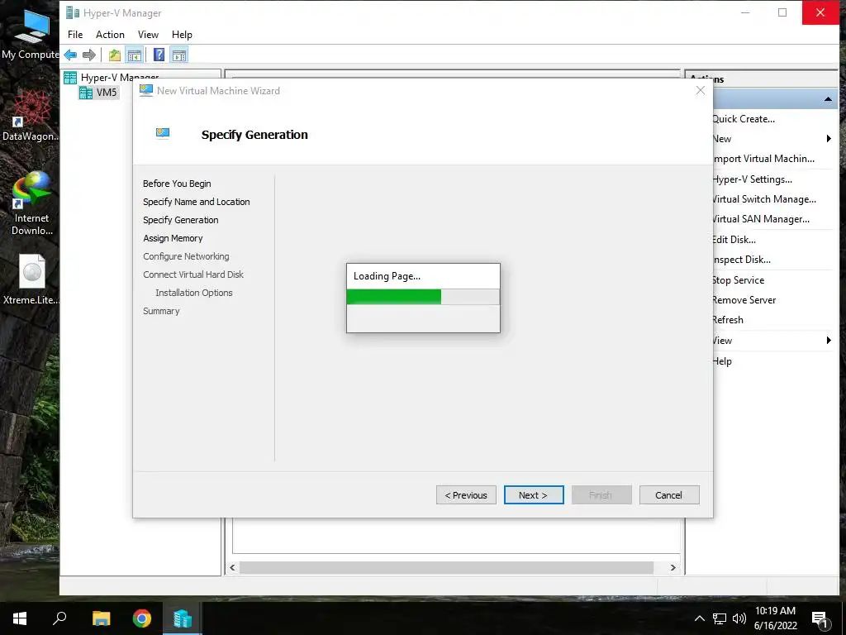The width and height of the screenshot is (846, 635).
Task: Open Virtual Switch Manager from Actions pane
Action: click(764, 199)
